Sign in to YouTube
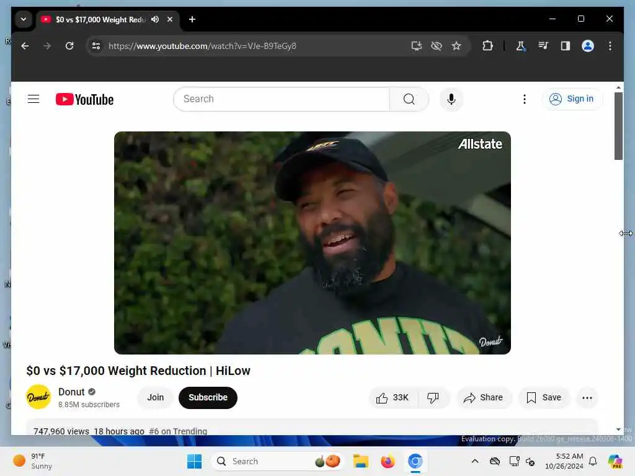 point(572,99)
